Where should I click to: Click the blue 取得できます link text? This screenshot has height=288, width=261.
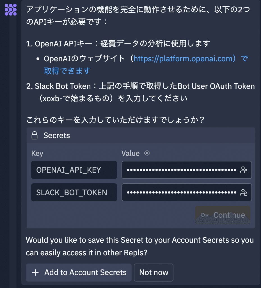[67, 71]
